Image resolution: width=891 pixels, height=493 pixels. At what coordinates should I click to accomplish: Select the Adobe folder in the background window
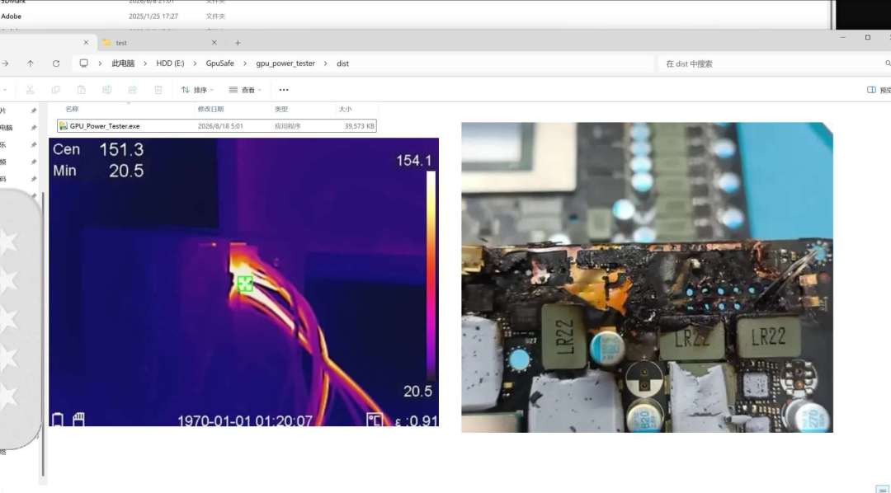(x=12, y=16)
